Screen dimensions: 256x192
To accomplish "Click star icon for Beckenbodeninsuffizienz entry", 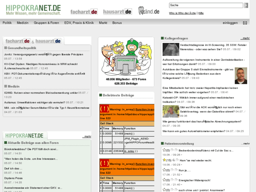I will (164, 150).
